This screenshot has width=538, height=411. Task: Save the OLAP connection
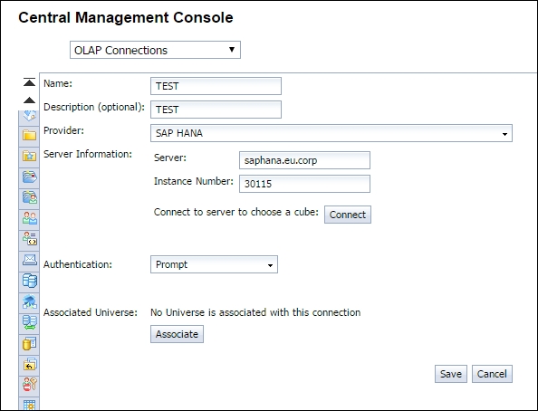(x=451, y=374)
